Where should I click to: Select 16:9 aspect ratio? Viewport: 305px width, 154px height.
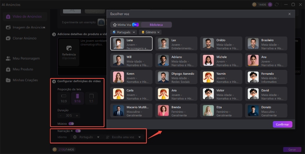coord(63,98)
